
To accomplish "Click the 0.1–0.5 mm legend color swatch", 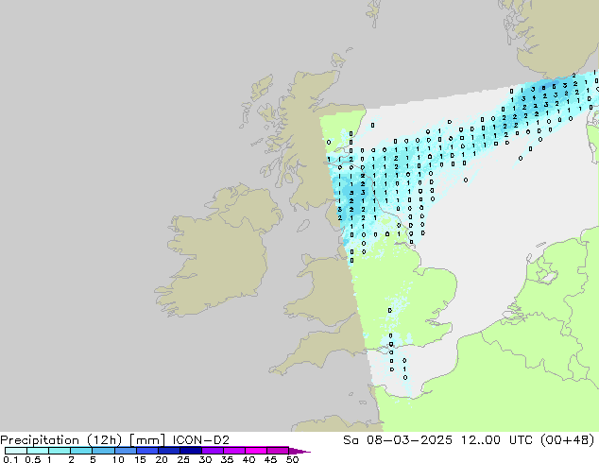I will [16, 451].
